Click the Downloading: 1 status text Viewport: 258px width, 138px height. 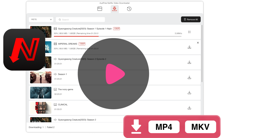click(x=36, y=127)
